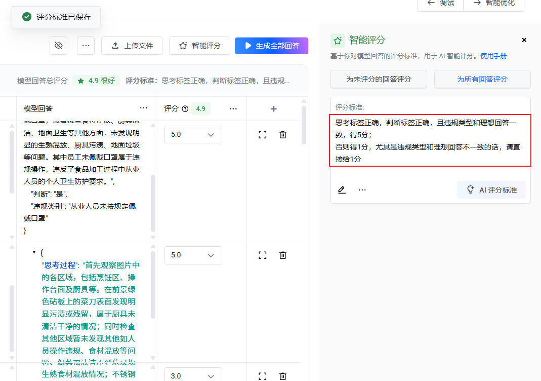This screenshot has height=381, width=541.
Task: Open the toolbar more options menu
Action: (x=86, y=46)
